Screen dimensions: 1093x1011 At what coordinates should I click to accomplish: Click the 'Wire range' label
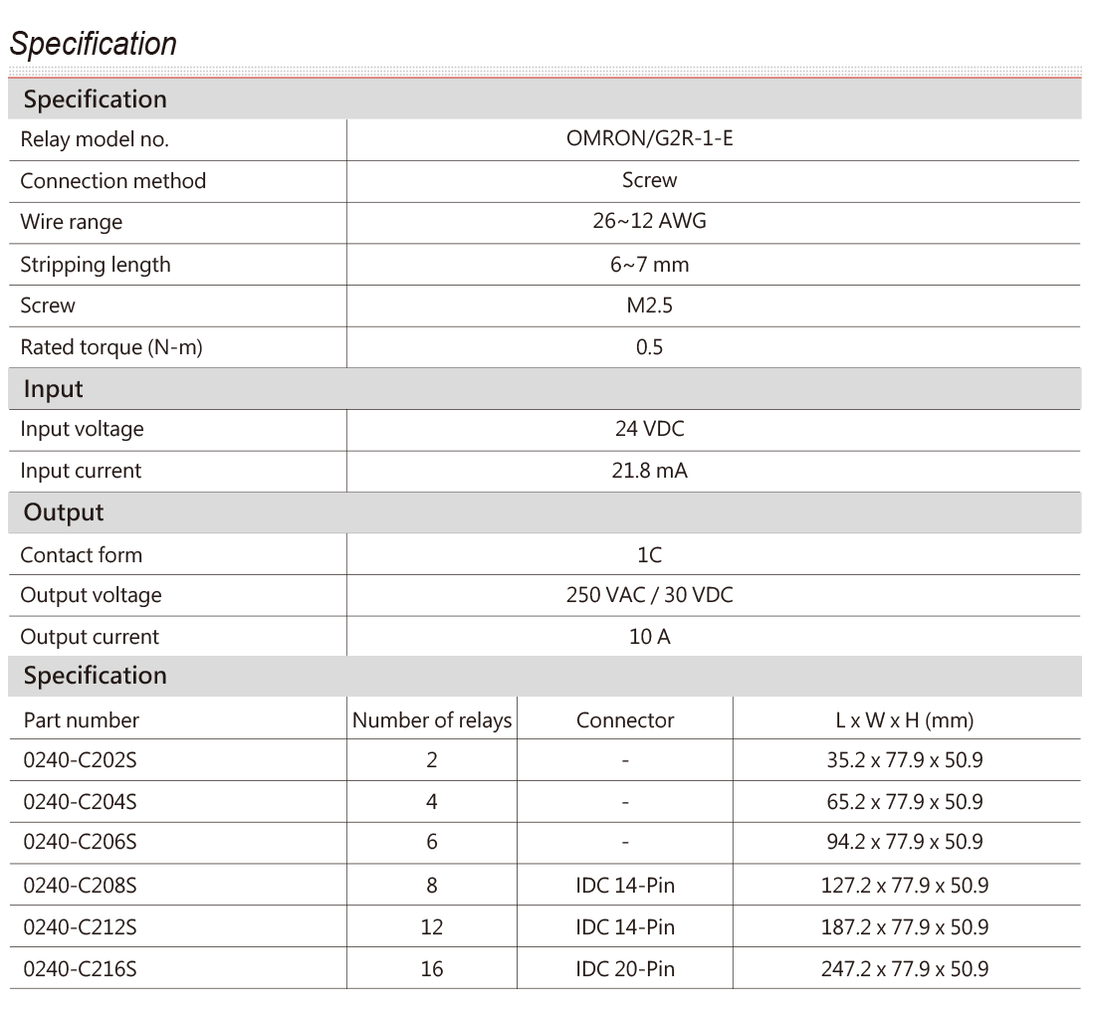pyautogui.click(x=71, y=222)
